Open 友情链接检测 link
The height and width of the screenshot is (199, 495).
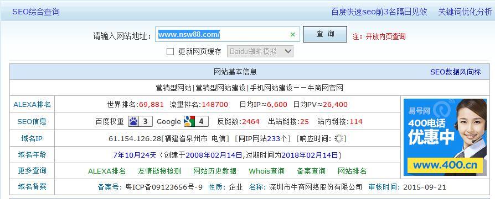coord(159,171)
